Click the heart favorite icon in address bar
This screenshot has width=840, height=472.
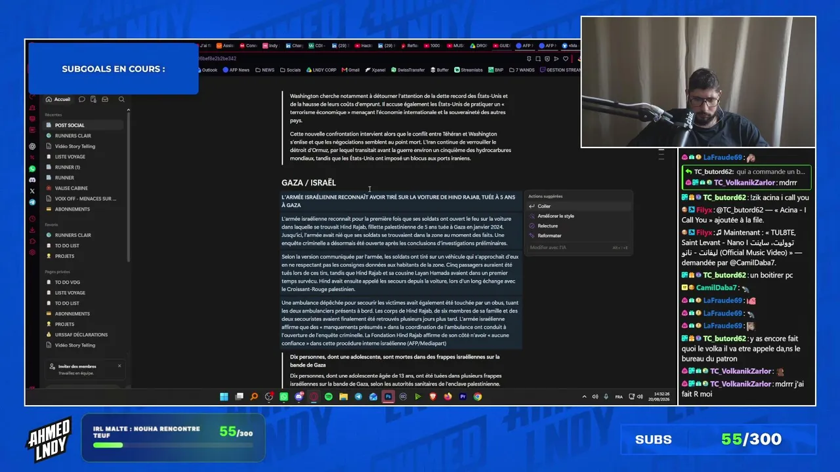click(566, 59)
